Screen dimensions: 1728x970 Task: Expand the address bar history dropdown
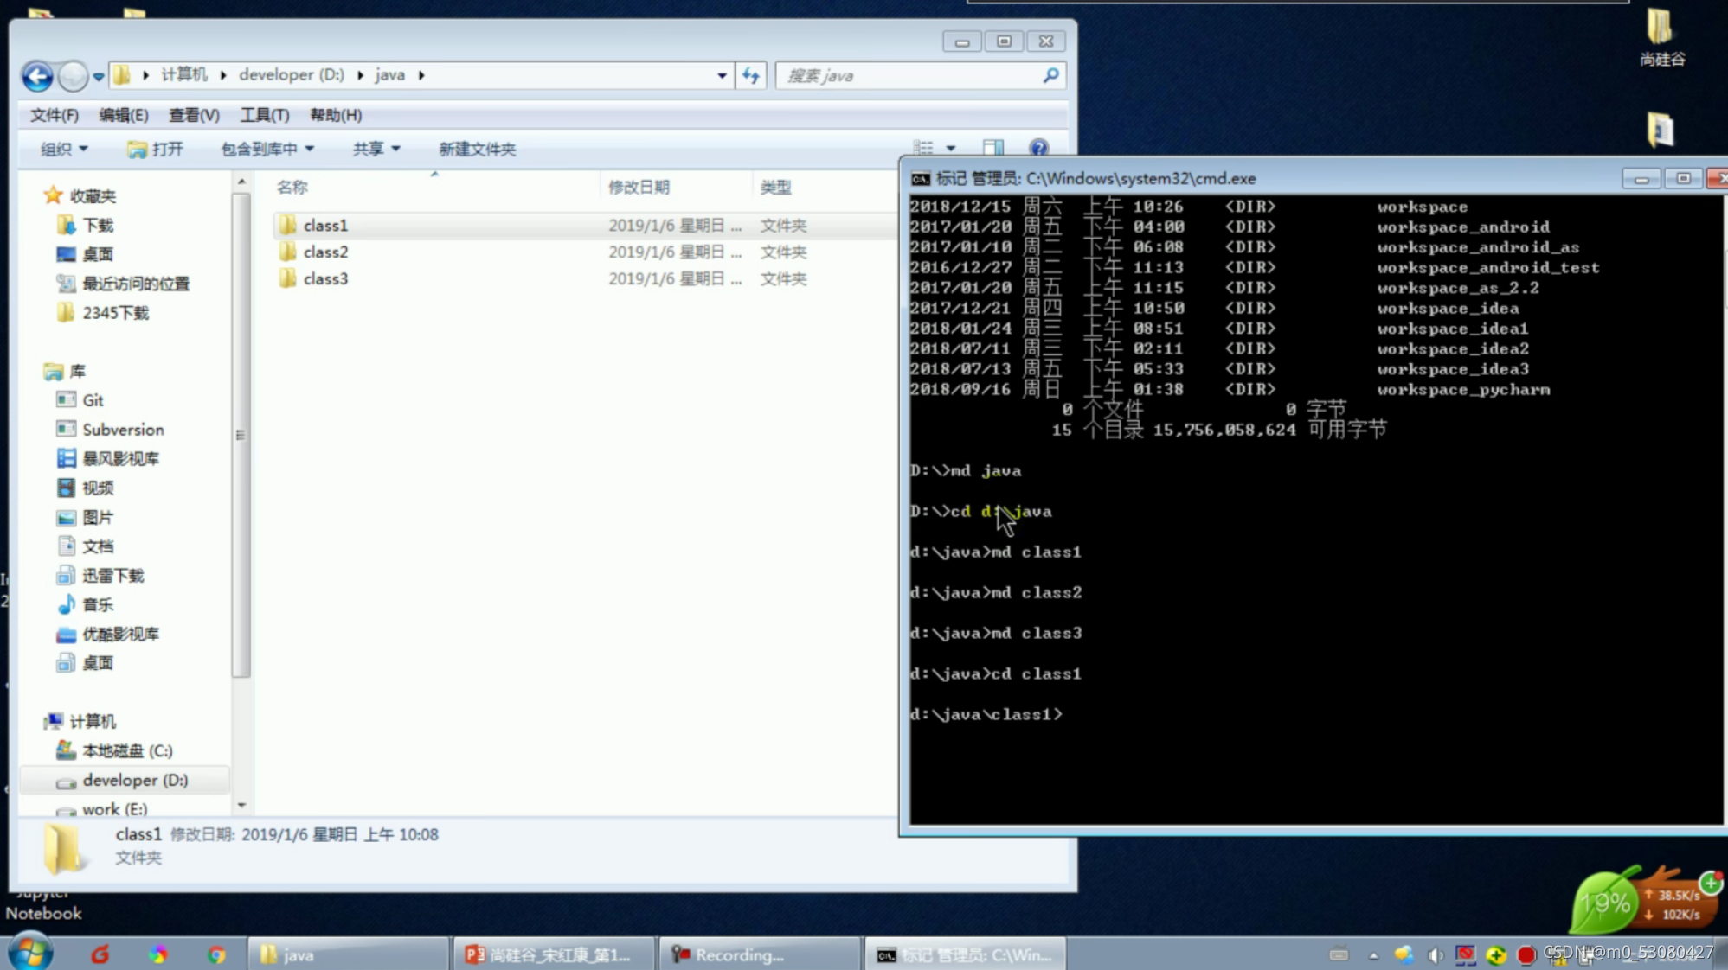(x=722, y=76)
